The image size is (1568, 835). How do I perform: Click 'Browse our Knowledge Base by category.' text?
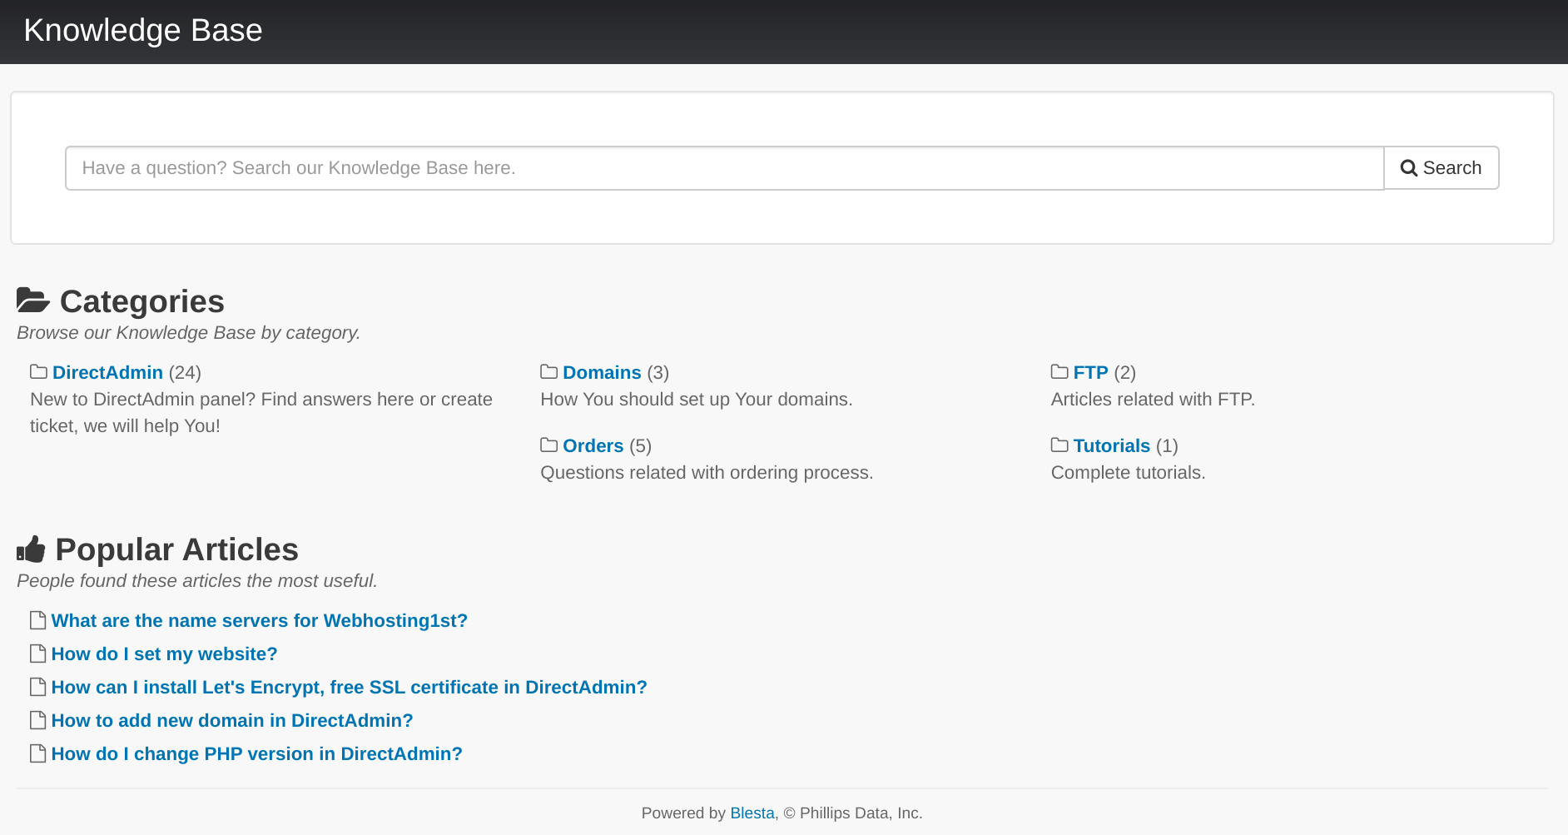click(x=189, y=332)
